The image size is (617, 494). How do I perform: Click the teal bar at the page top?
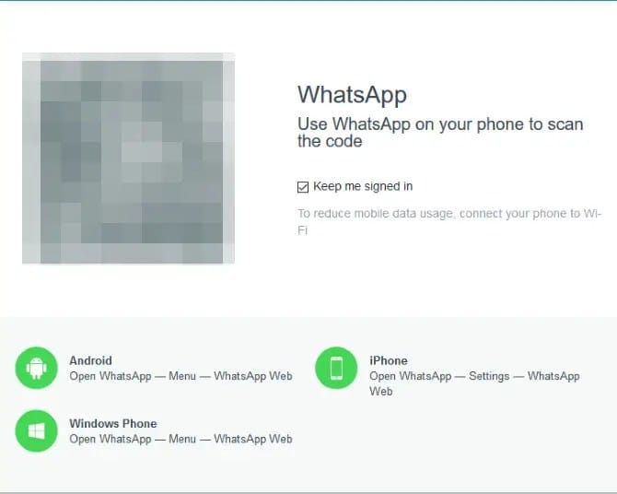tap(308, 1)
